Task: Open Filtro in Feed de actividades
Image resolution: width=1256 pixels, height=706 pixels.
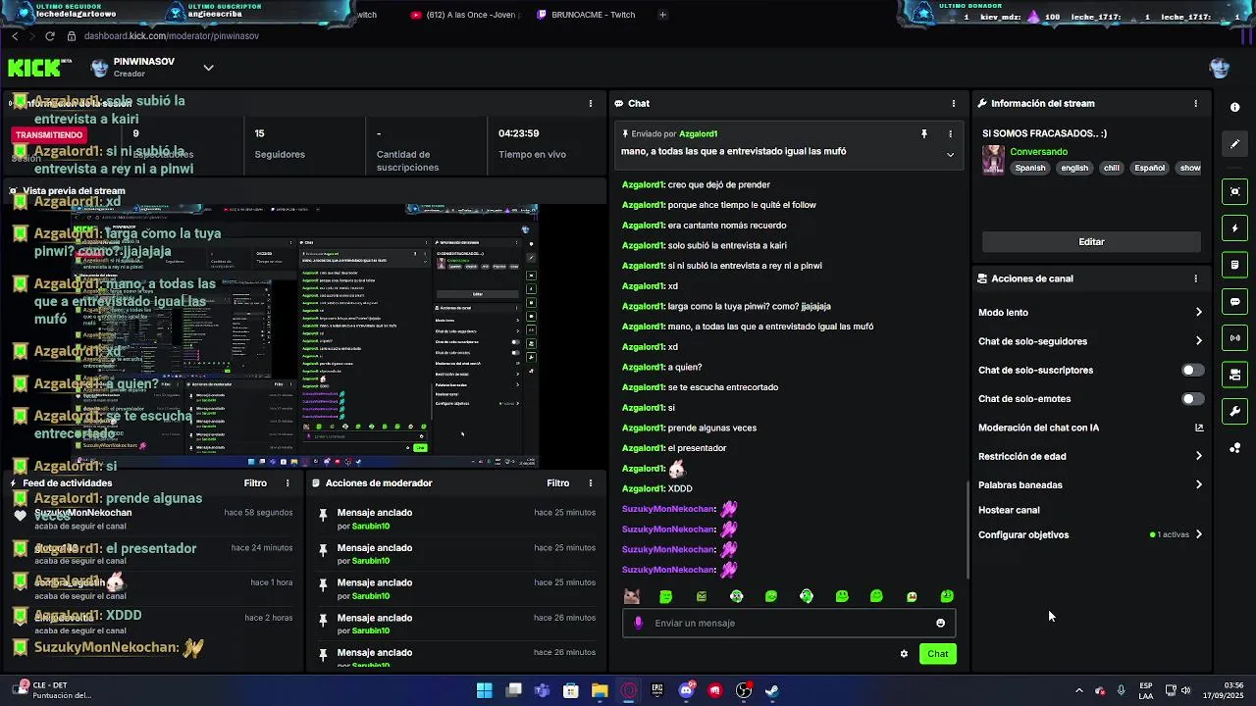Action: coord(255,482)
